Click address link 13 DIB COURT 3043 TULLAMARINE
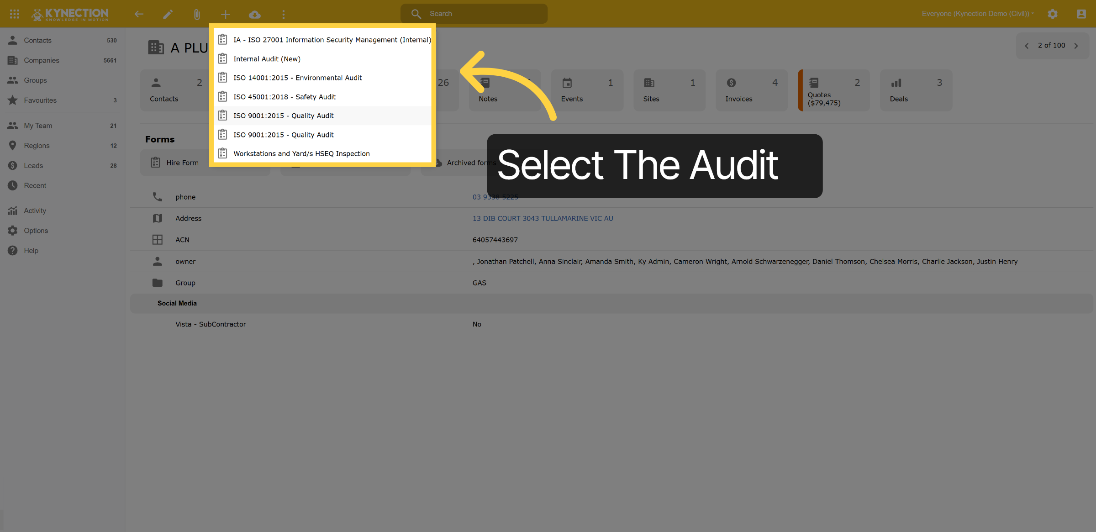 click(x=543, y=218)
